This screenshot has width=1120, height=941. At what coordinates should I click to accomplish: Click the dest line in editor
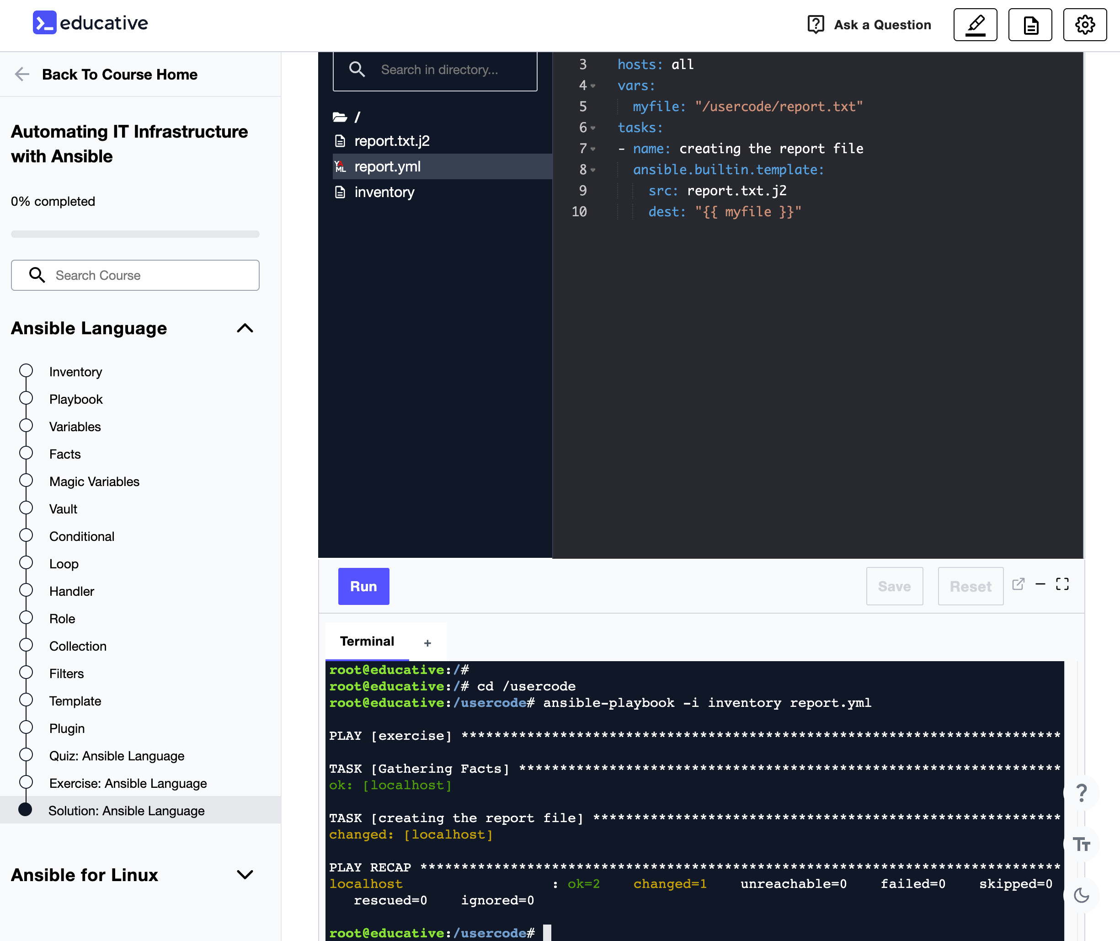pos(724,212)
